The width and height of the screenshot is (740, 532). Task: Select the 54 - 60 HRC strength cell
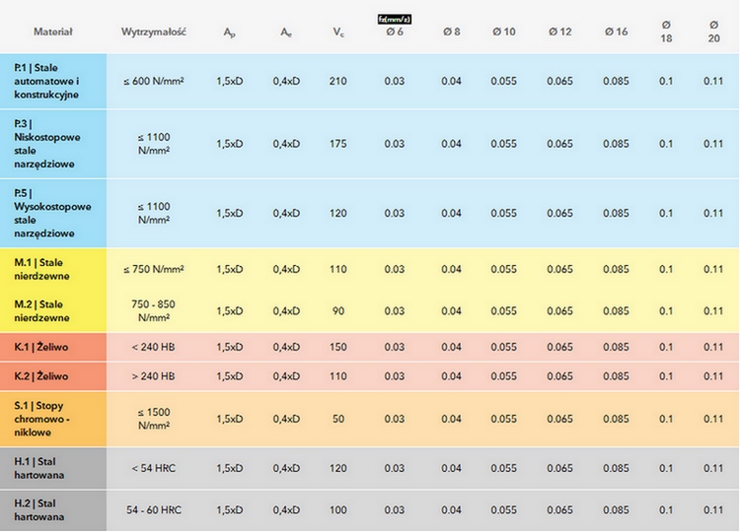point(154,510)
